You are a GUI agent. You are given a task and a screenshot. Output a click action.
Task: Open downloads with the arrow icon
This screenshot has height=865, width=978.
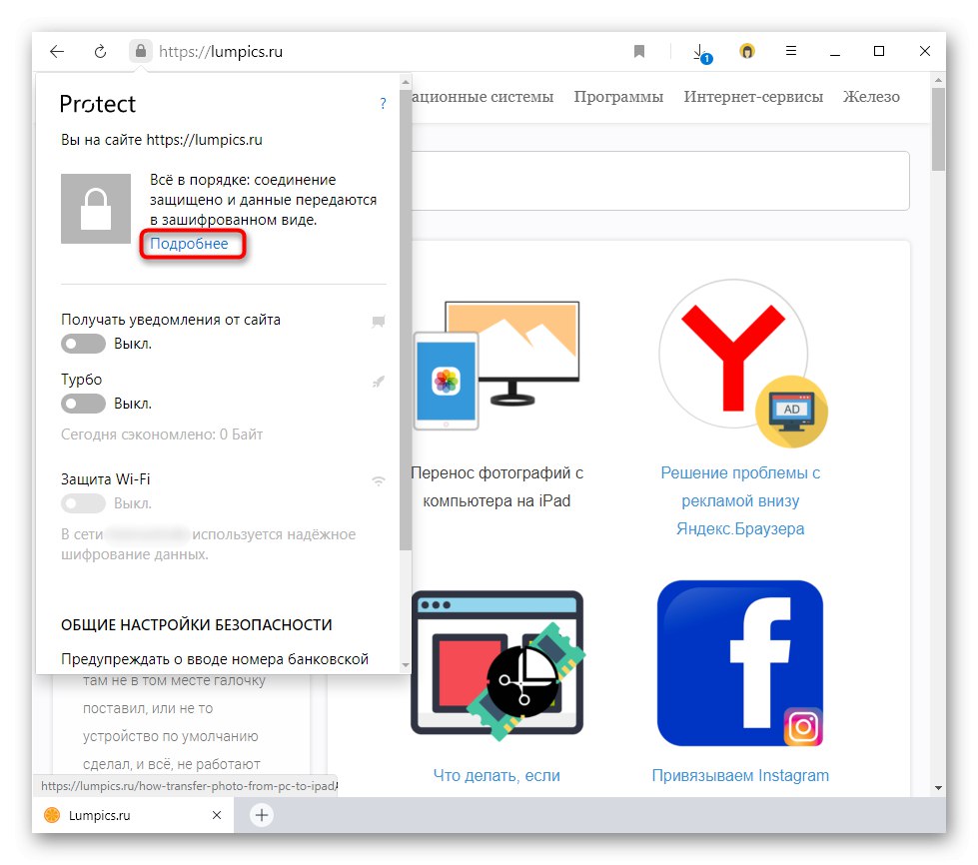(x=701, y=53)
